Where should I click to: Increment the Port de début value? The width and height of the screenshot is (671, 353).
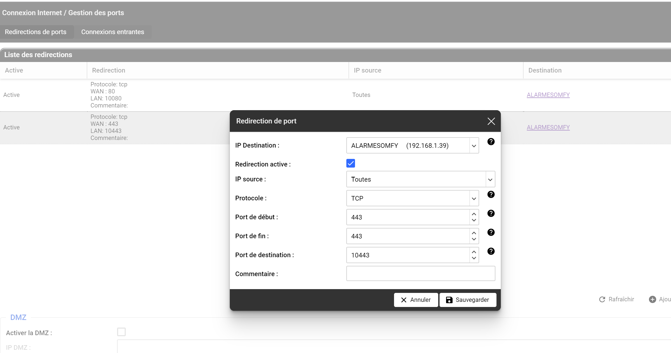click(x=474, y=214)
